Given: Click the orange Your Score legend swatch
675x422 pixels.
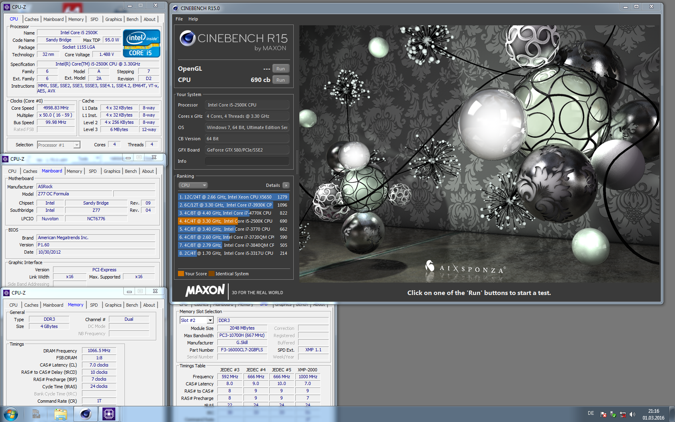Looking at the screenshot, I should [x=181, y=274].
